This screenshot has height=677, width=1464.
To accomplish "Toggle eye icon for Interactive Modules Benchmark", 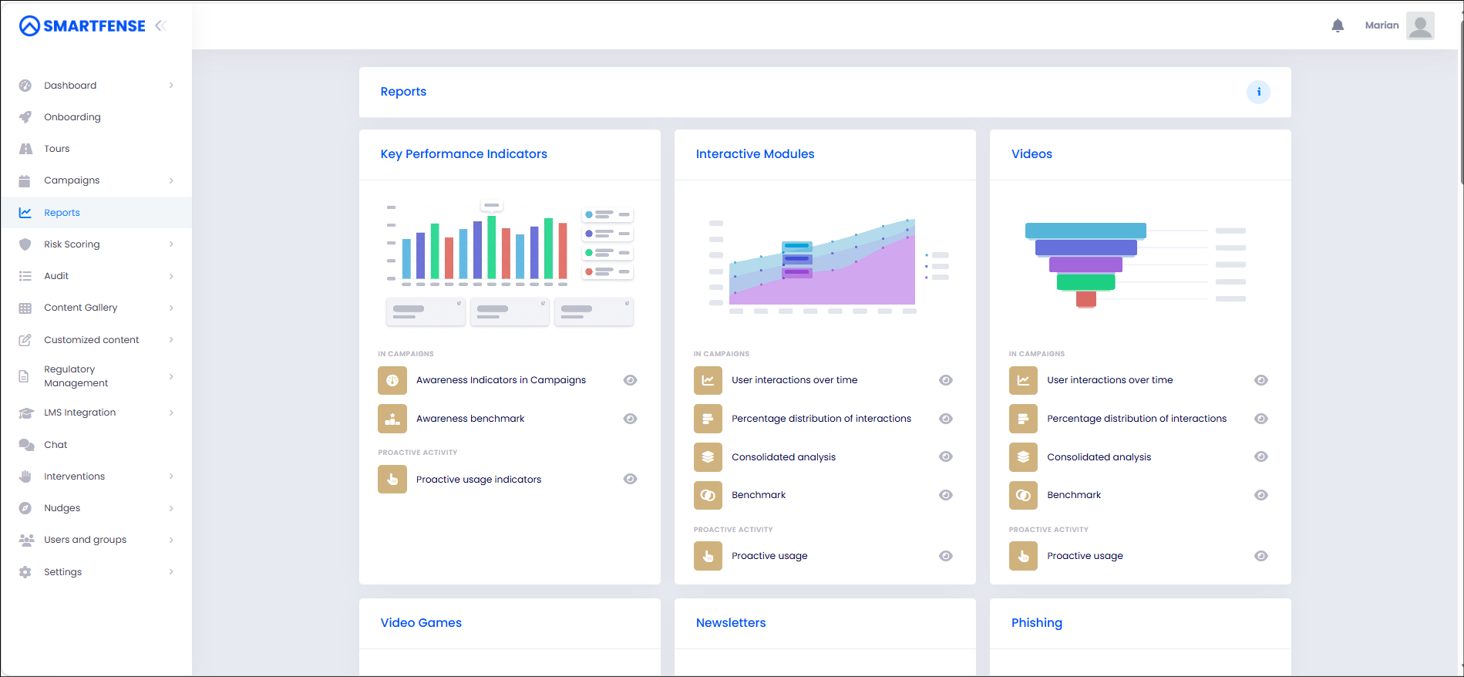I will pyautogui.click(x=946, y=495).
